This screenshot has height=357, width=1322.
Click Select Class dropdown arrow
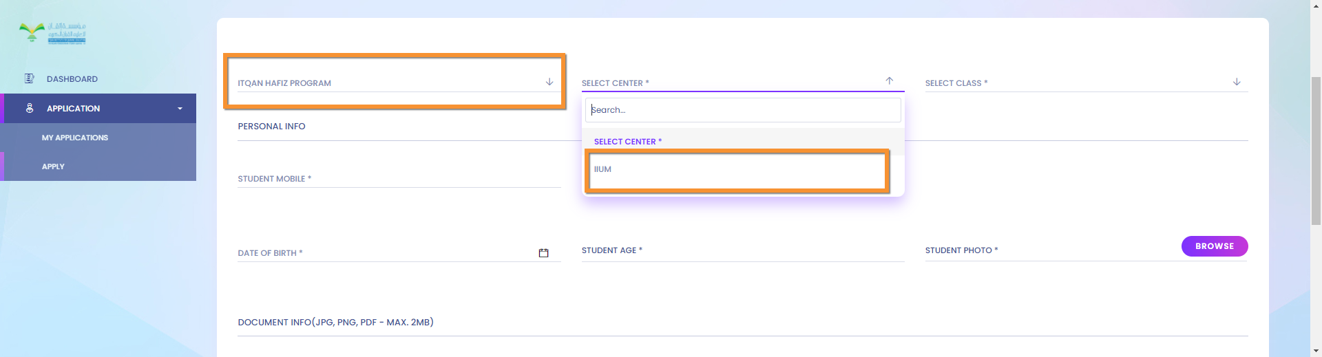click(1237, 82)
